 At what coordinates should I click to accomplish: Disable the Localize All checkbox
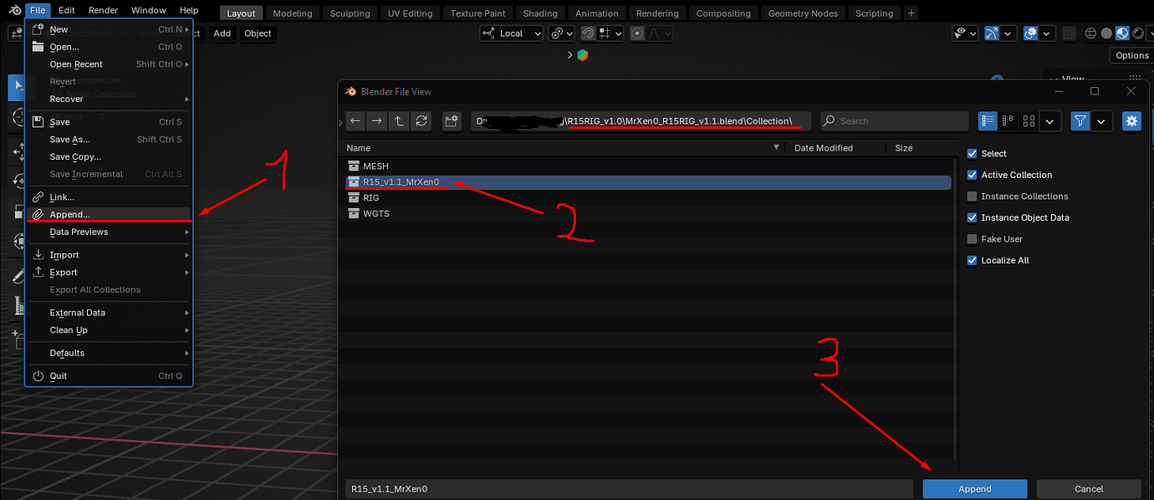coord(972,260)
